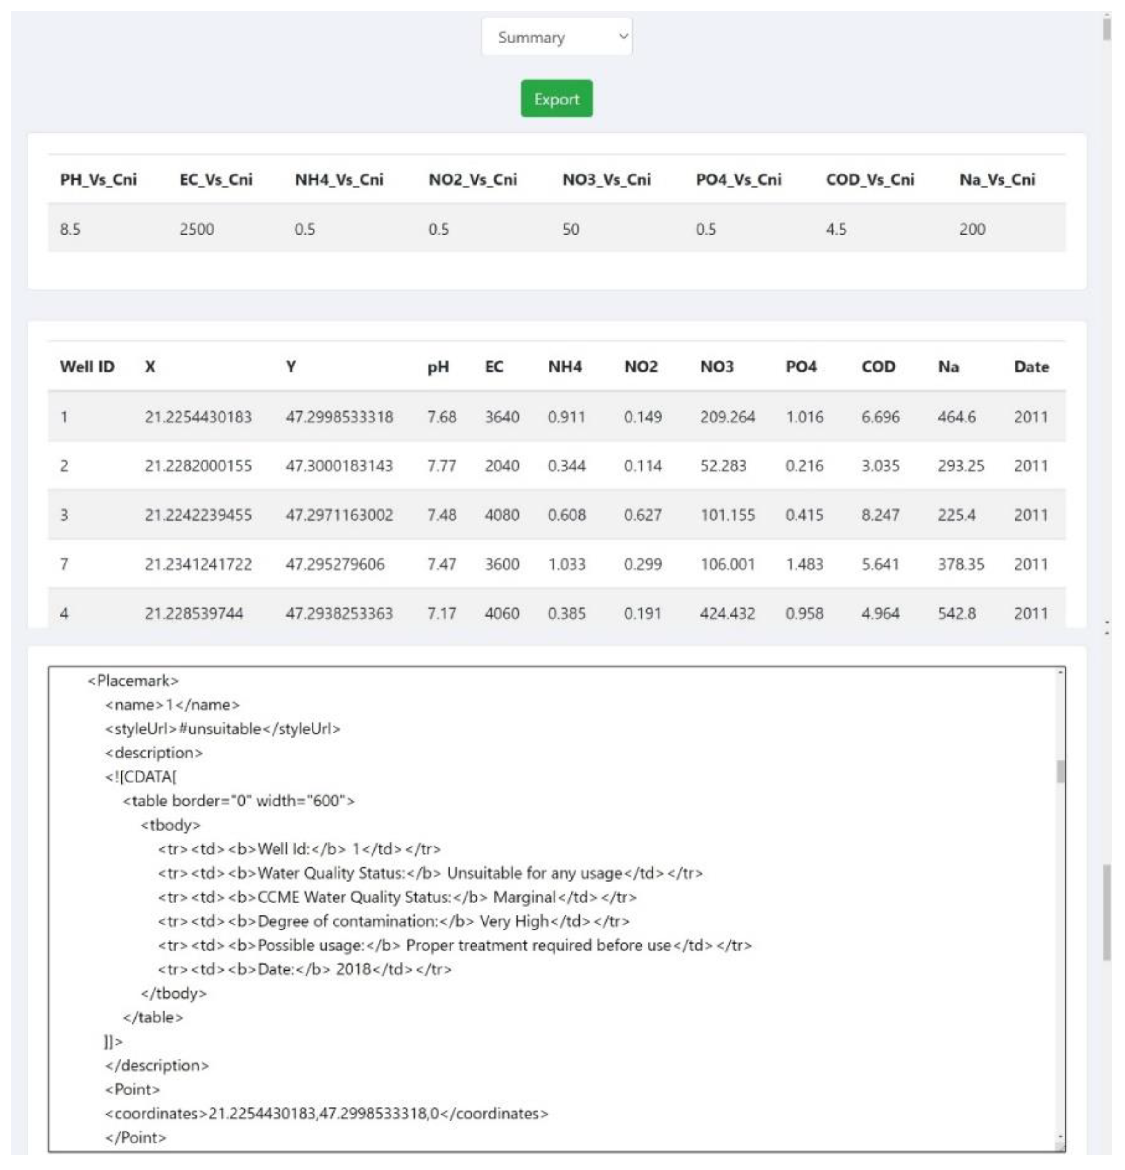This screenshot has height=1170, width=1125.
Task: Select row for Well ID 7
Action: (64, 564)
